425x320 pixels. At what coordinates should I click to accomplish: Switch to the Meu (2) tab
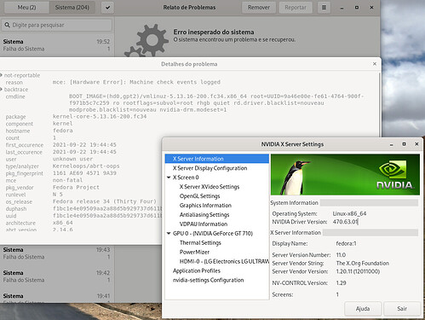26,8
